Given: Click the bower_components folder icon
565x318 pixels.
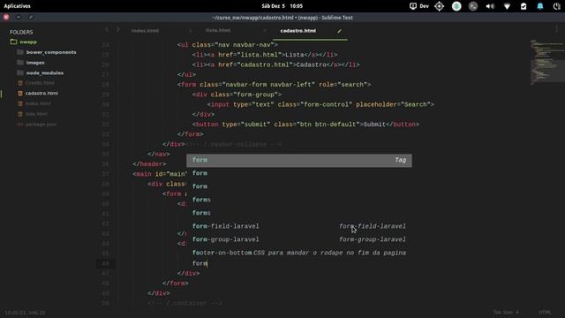Looking at the screenshot, I should [x=20, y=52].
